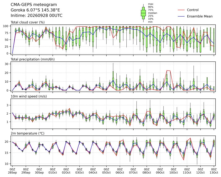This screenshot has height=177, width=221.
Task: Click the median label in the legend
Action: (x=152, y=13)
